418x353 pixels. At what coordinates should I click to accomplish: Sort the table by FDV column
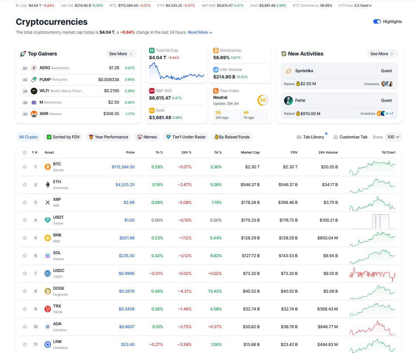click(294, 152)
